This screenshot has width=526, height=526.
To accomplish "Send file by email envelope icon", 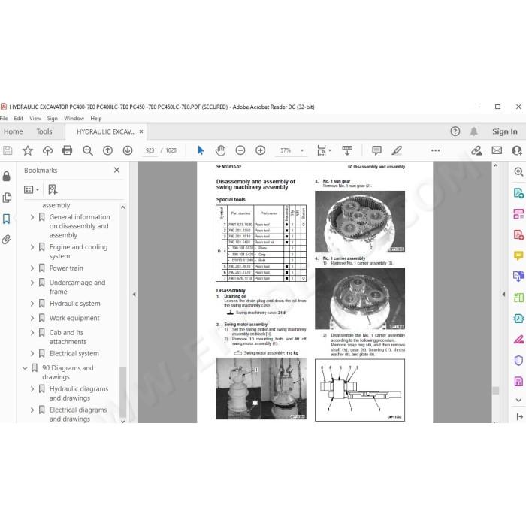I will [x=497, y=150].
